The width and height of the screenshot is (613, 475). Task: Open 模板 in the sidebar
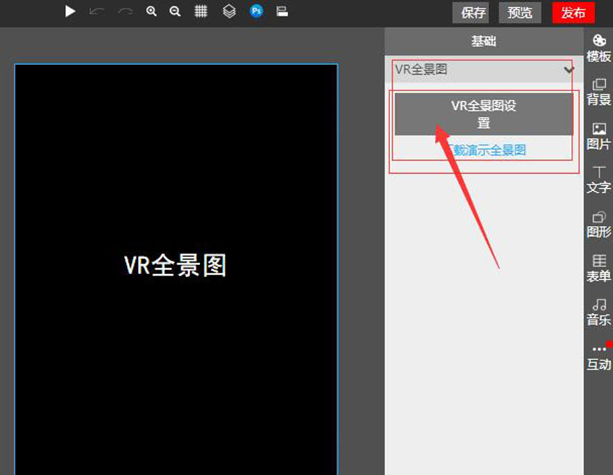click(599, 48)
